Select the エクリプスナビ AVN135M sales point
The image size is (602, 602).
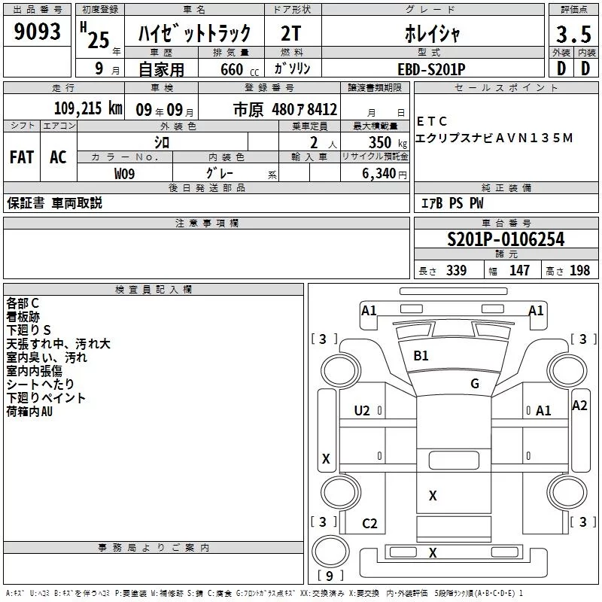point(494,138)
